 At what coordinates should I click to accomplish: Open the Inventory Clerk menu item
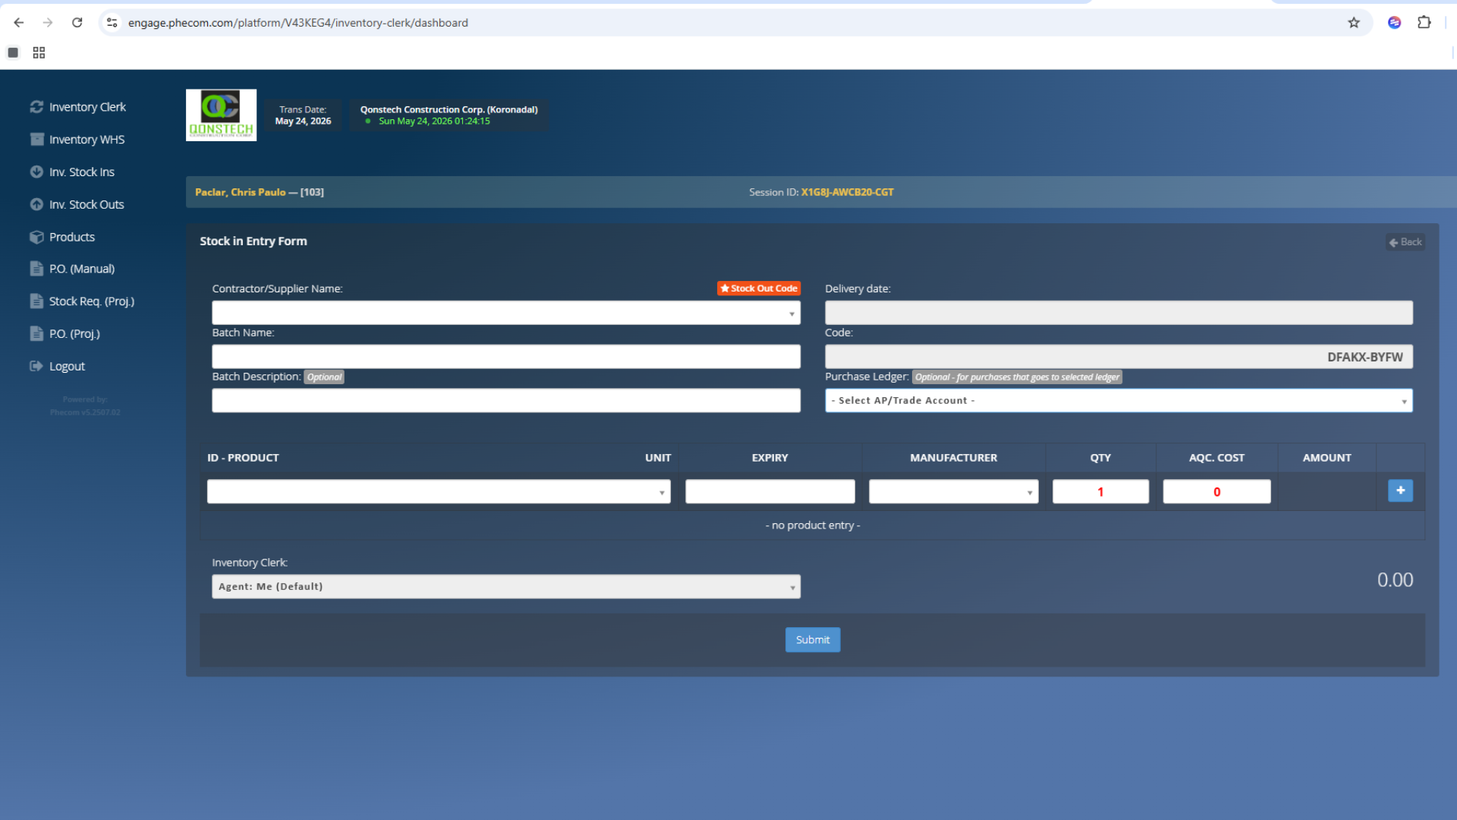[87, 107]
